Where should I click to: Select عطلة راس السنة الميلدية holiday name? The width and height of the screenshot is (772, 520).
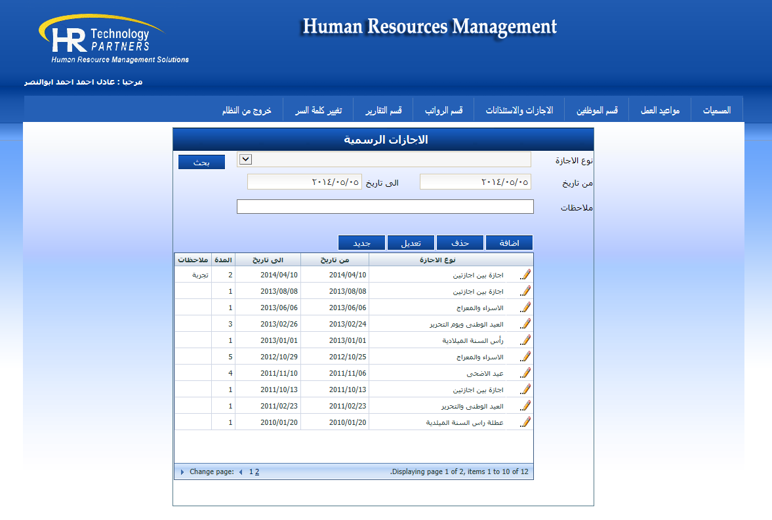(x=465, y=422)
